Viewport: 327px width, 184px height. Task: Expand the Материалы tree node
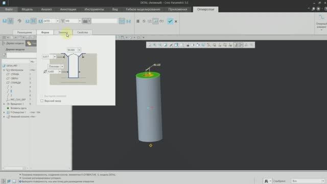coord(4,70)
